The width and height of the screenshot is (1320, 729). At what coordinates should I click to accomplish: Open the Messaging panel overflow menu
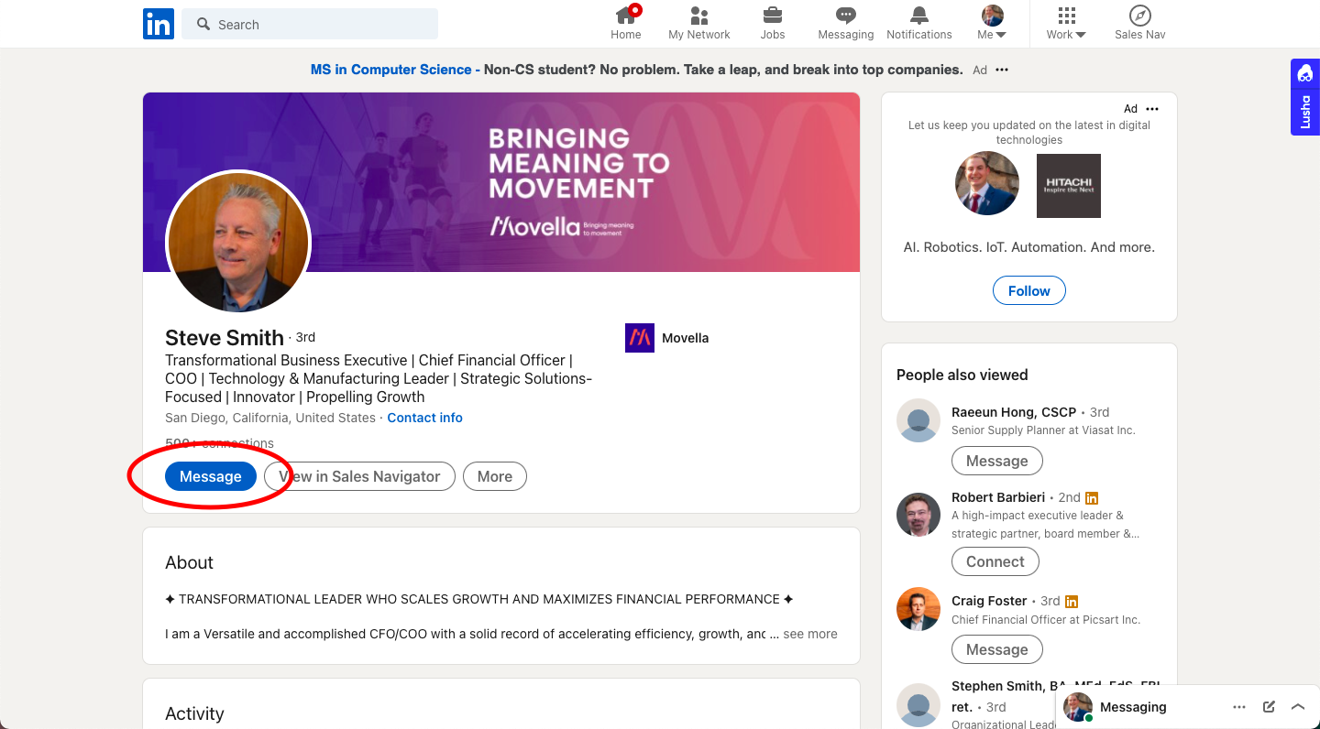coord(1238,706)
